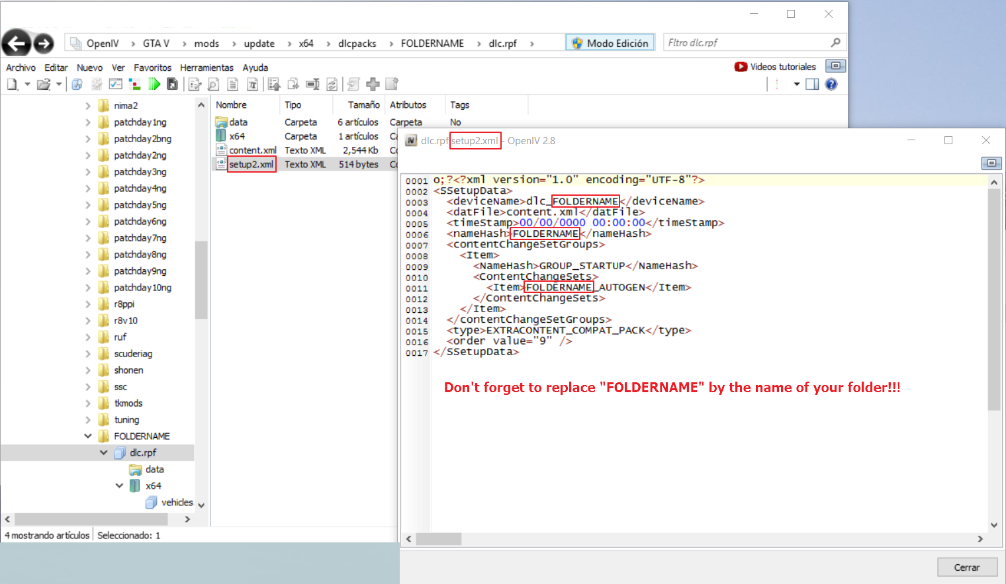
Task: Select the setup2.xml file in the list
Action: pos(251,164)
